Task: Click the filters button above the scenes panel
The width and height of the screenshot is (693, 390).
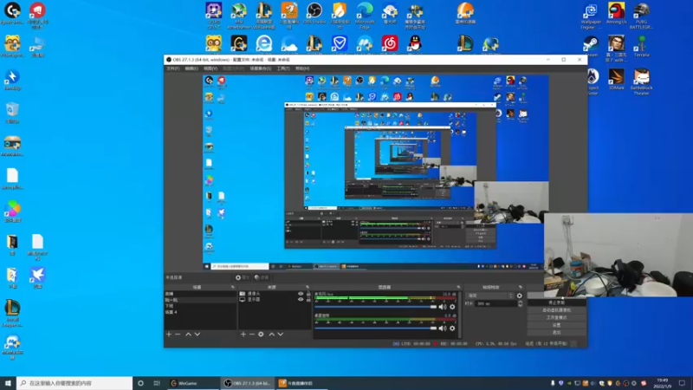Action: pos(262,277)
